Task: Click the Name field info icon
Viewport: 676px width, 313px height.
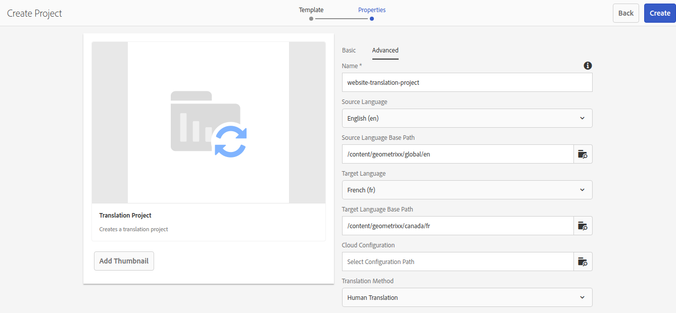Action: pos(588,66)
